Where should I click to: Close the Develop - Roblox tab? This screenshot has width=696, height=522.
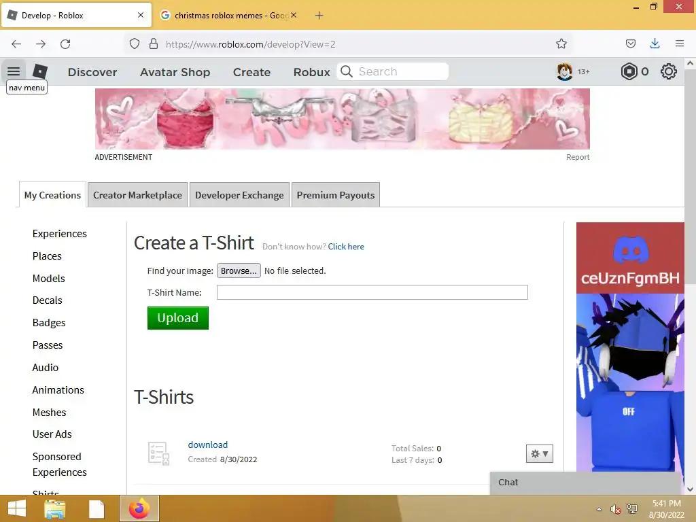click(140, 15)
